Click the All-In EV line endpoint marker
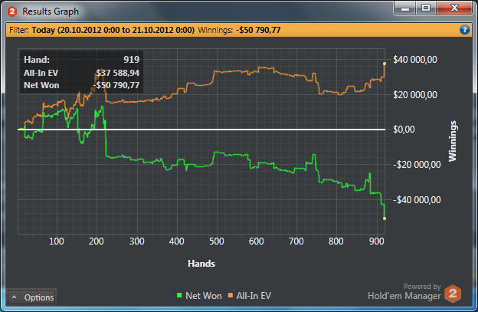Image resolution: width=478 pixels, height=312 pixels. point(385,64)
